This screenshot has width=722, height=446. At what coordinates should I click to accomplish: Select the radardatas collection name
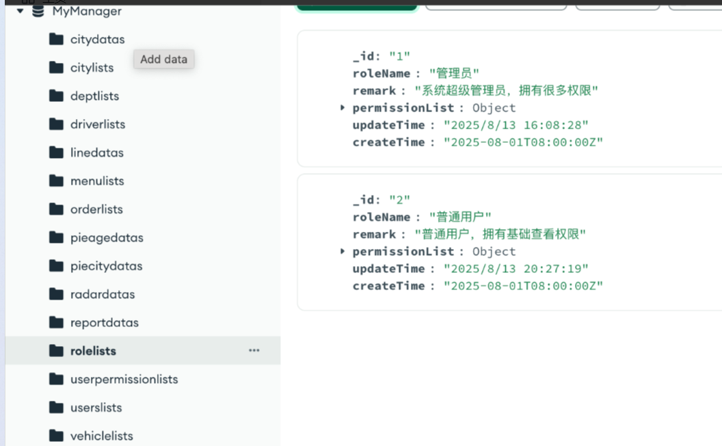(103, 294)
